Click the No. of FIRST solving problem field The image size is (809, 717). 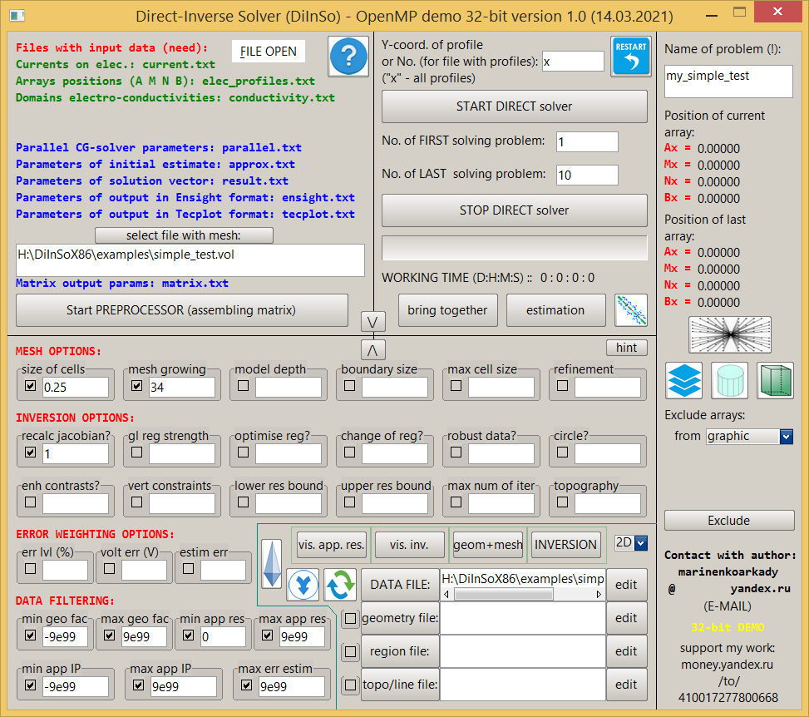[587, 142]
